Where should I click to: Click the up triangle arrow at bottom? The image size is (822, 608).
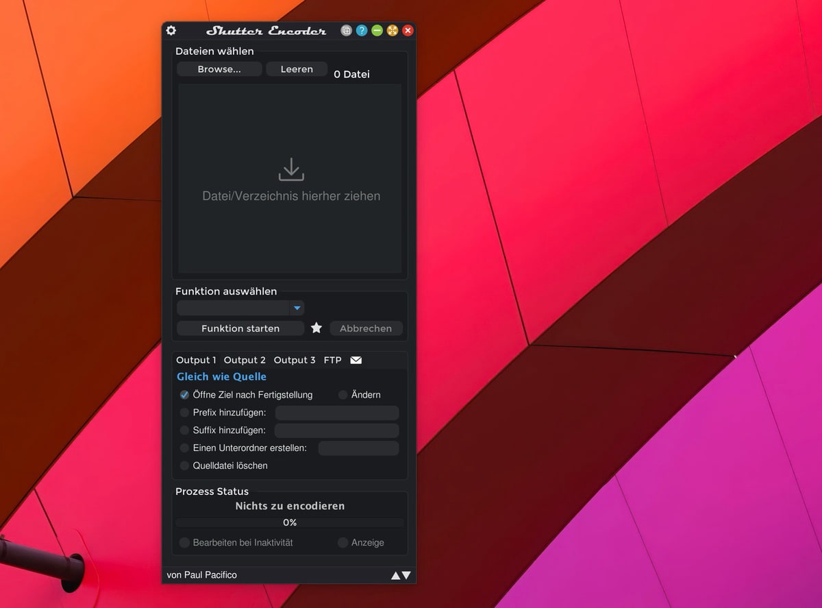pyautogui.click(x=395, y=576)
